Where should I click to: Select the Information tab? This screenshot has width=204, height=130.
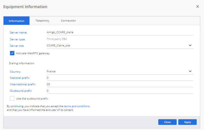coord(17,21)
